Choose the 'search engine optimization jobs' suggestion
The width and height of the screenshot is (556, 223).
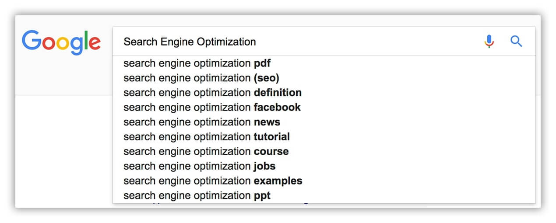[x=324, y=166]
